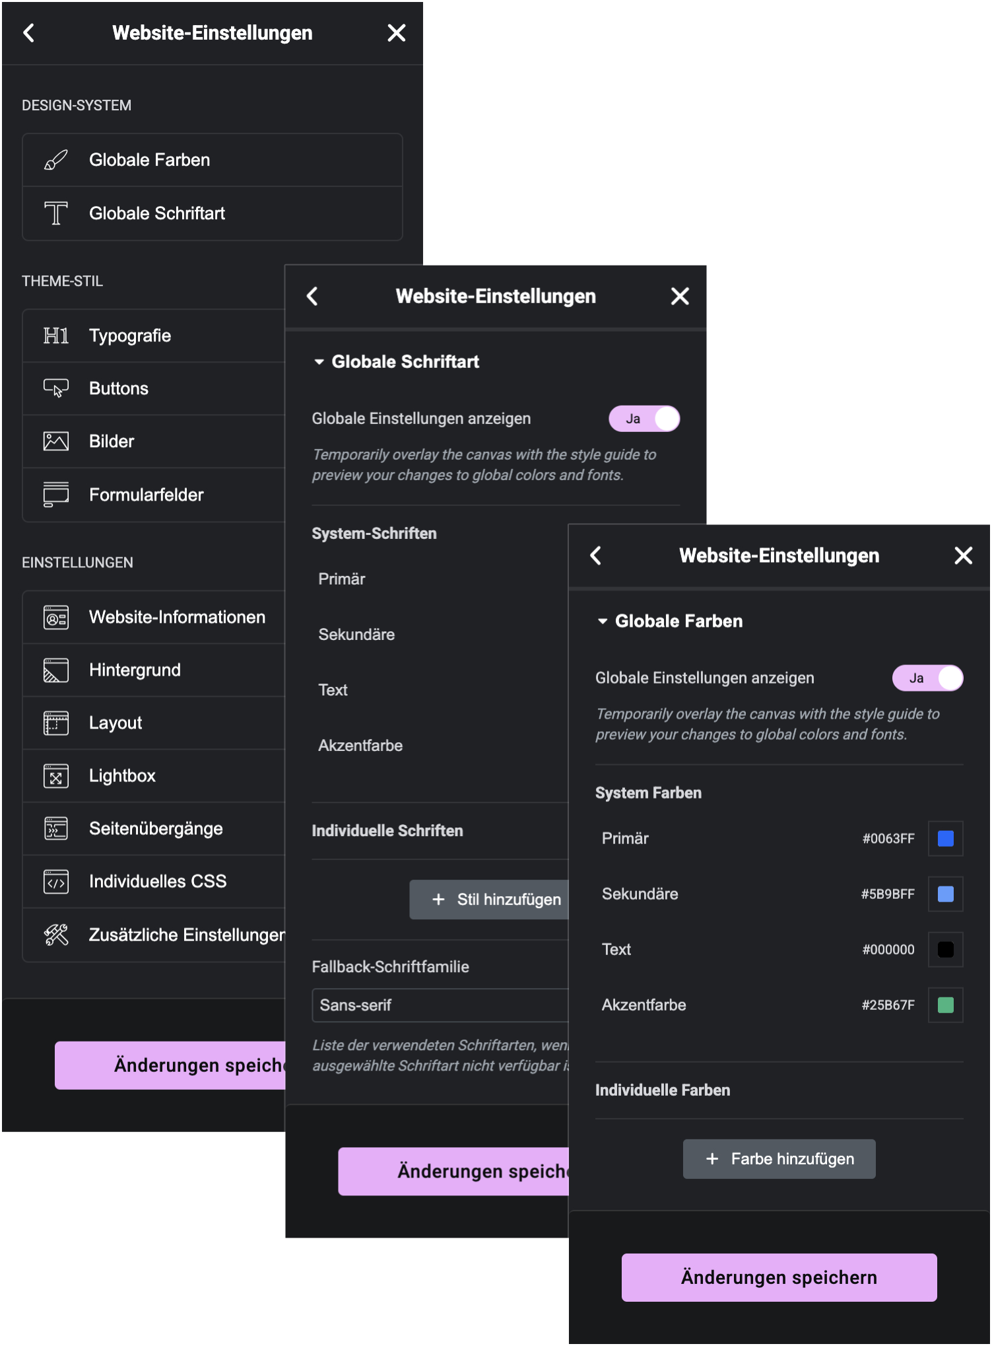Select the Typografie H1 icon
This screenshot has height=1346, width=992.
click(x=55, y=336)
